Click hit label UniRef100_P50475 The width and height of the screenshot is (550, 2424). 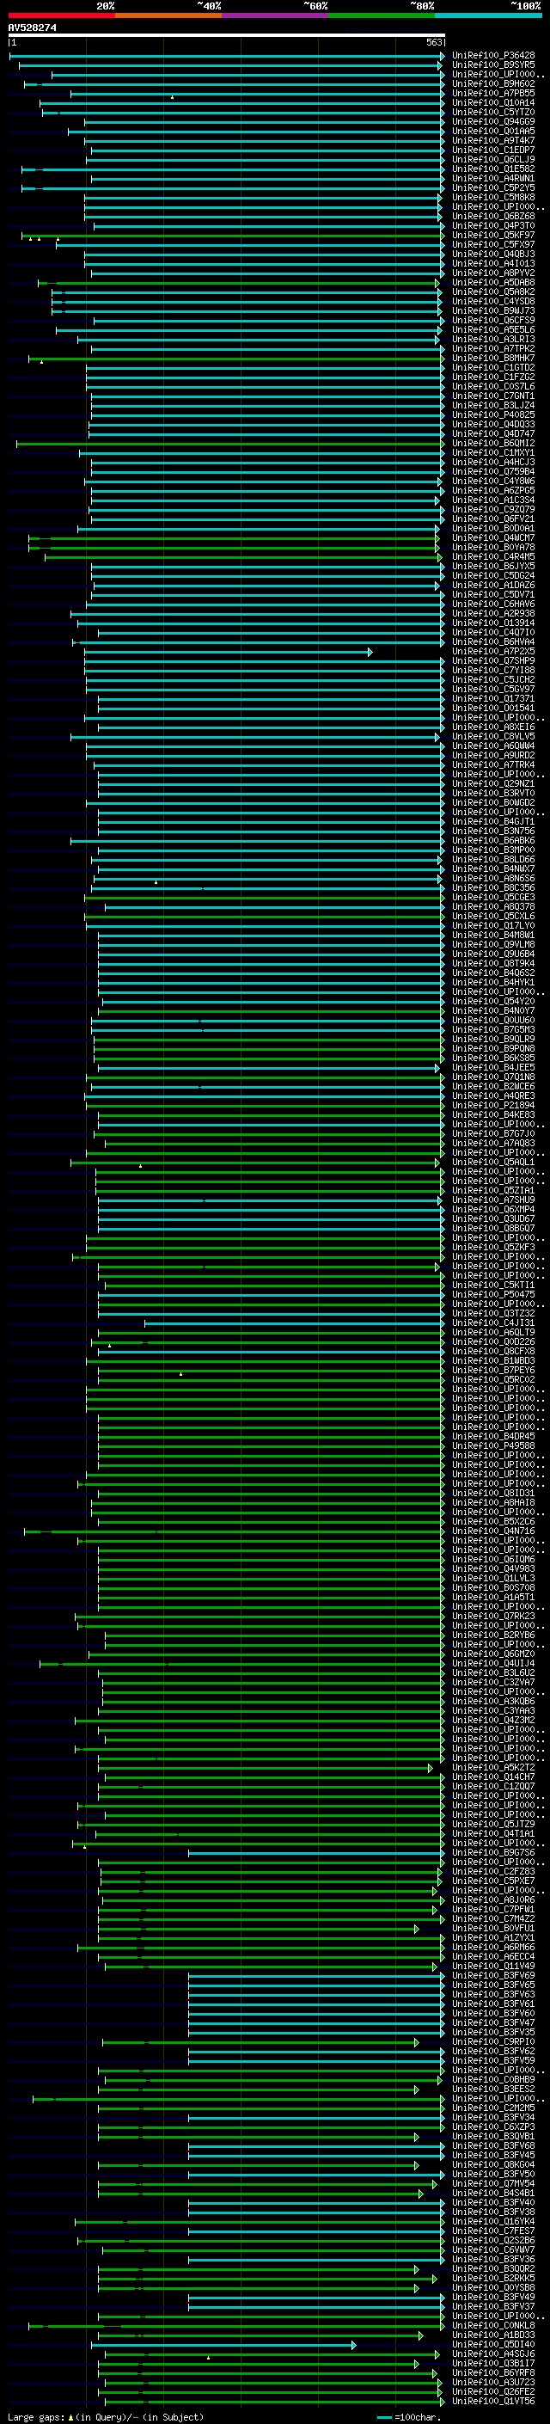[493, 1295]
